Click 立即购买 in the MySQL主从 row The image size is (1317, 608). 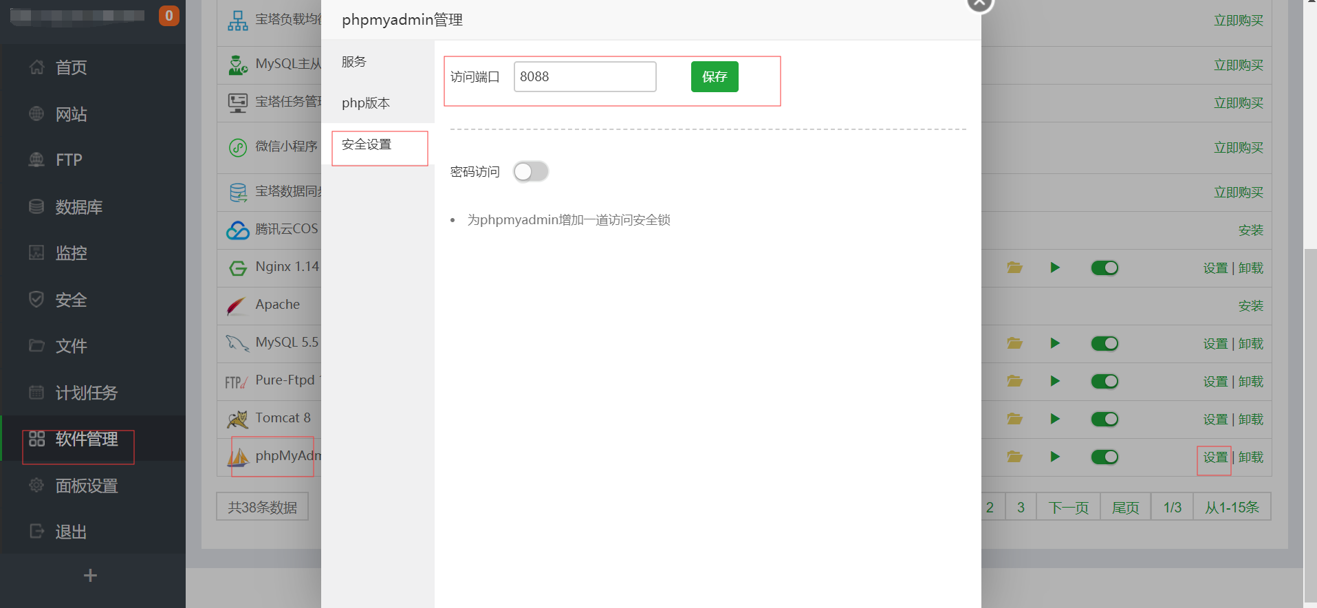[x=1239, y=65]
